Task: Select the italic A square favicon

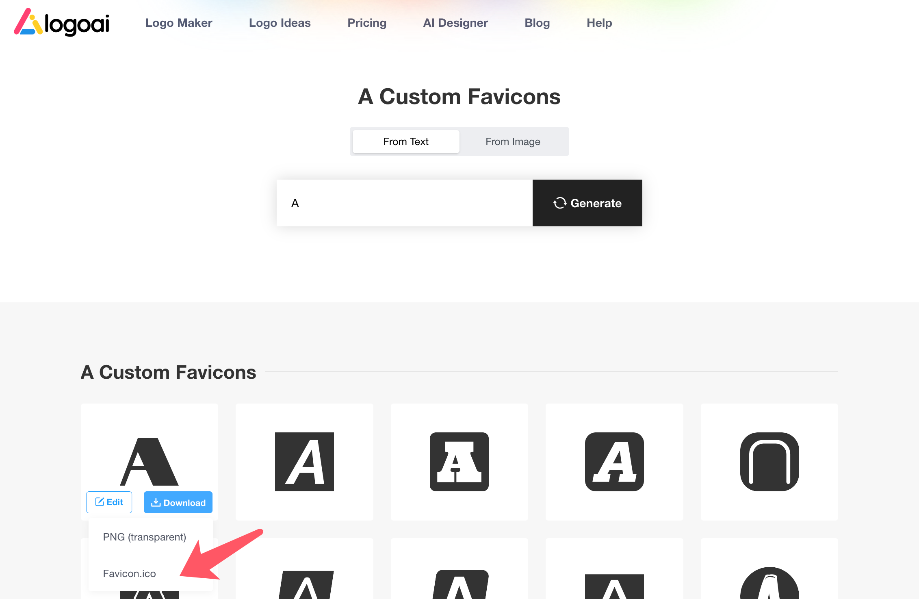Action: pyautogui.click(x=304, y=462)
